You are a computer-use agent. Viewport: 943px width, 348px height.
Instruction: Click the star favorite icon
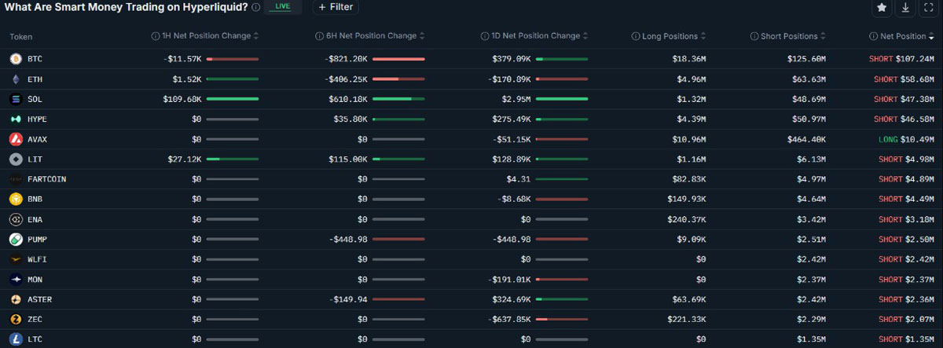(x=882, y=8)
